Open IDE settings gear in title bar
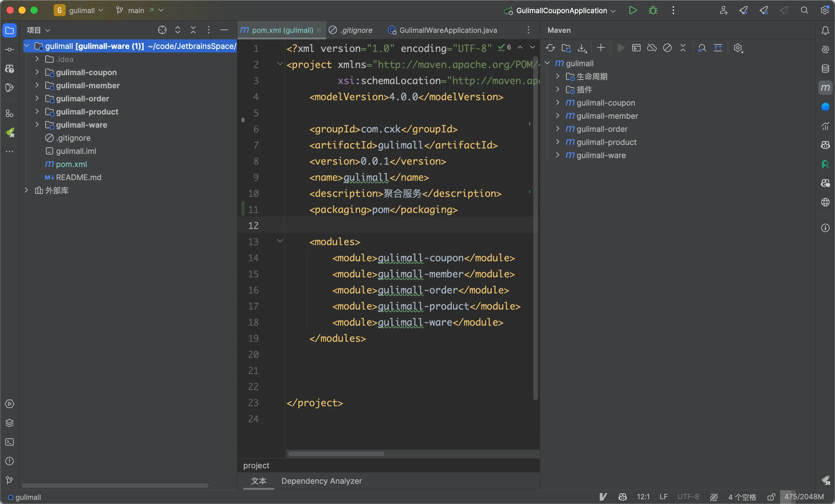This screenshot has width=835, height=504. coord(825,10)
